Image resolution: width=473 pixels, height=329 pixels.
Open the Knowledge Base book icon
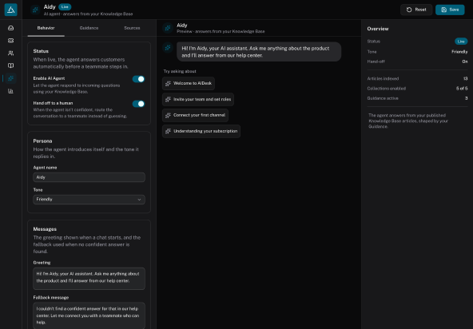11,65
